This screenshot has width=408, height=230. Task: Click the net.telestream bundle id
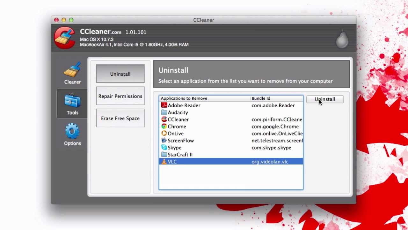[277, 141]
